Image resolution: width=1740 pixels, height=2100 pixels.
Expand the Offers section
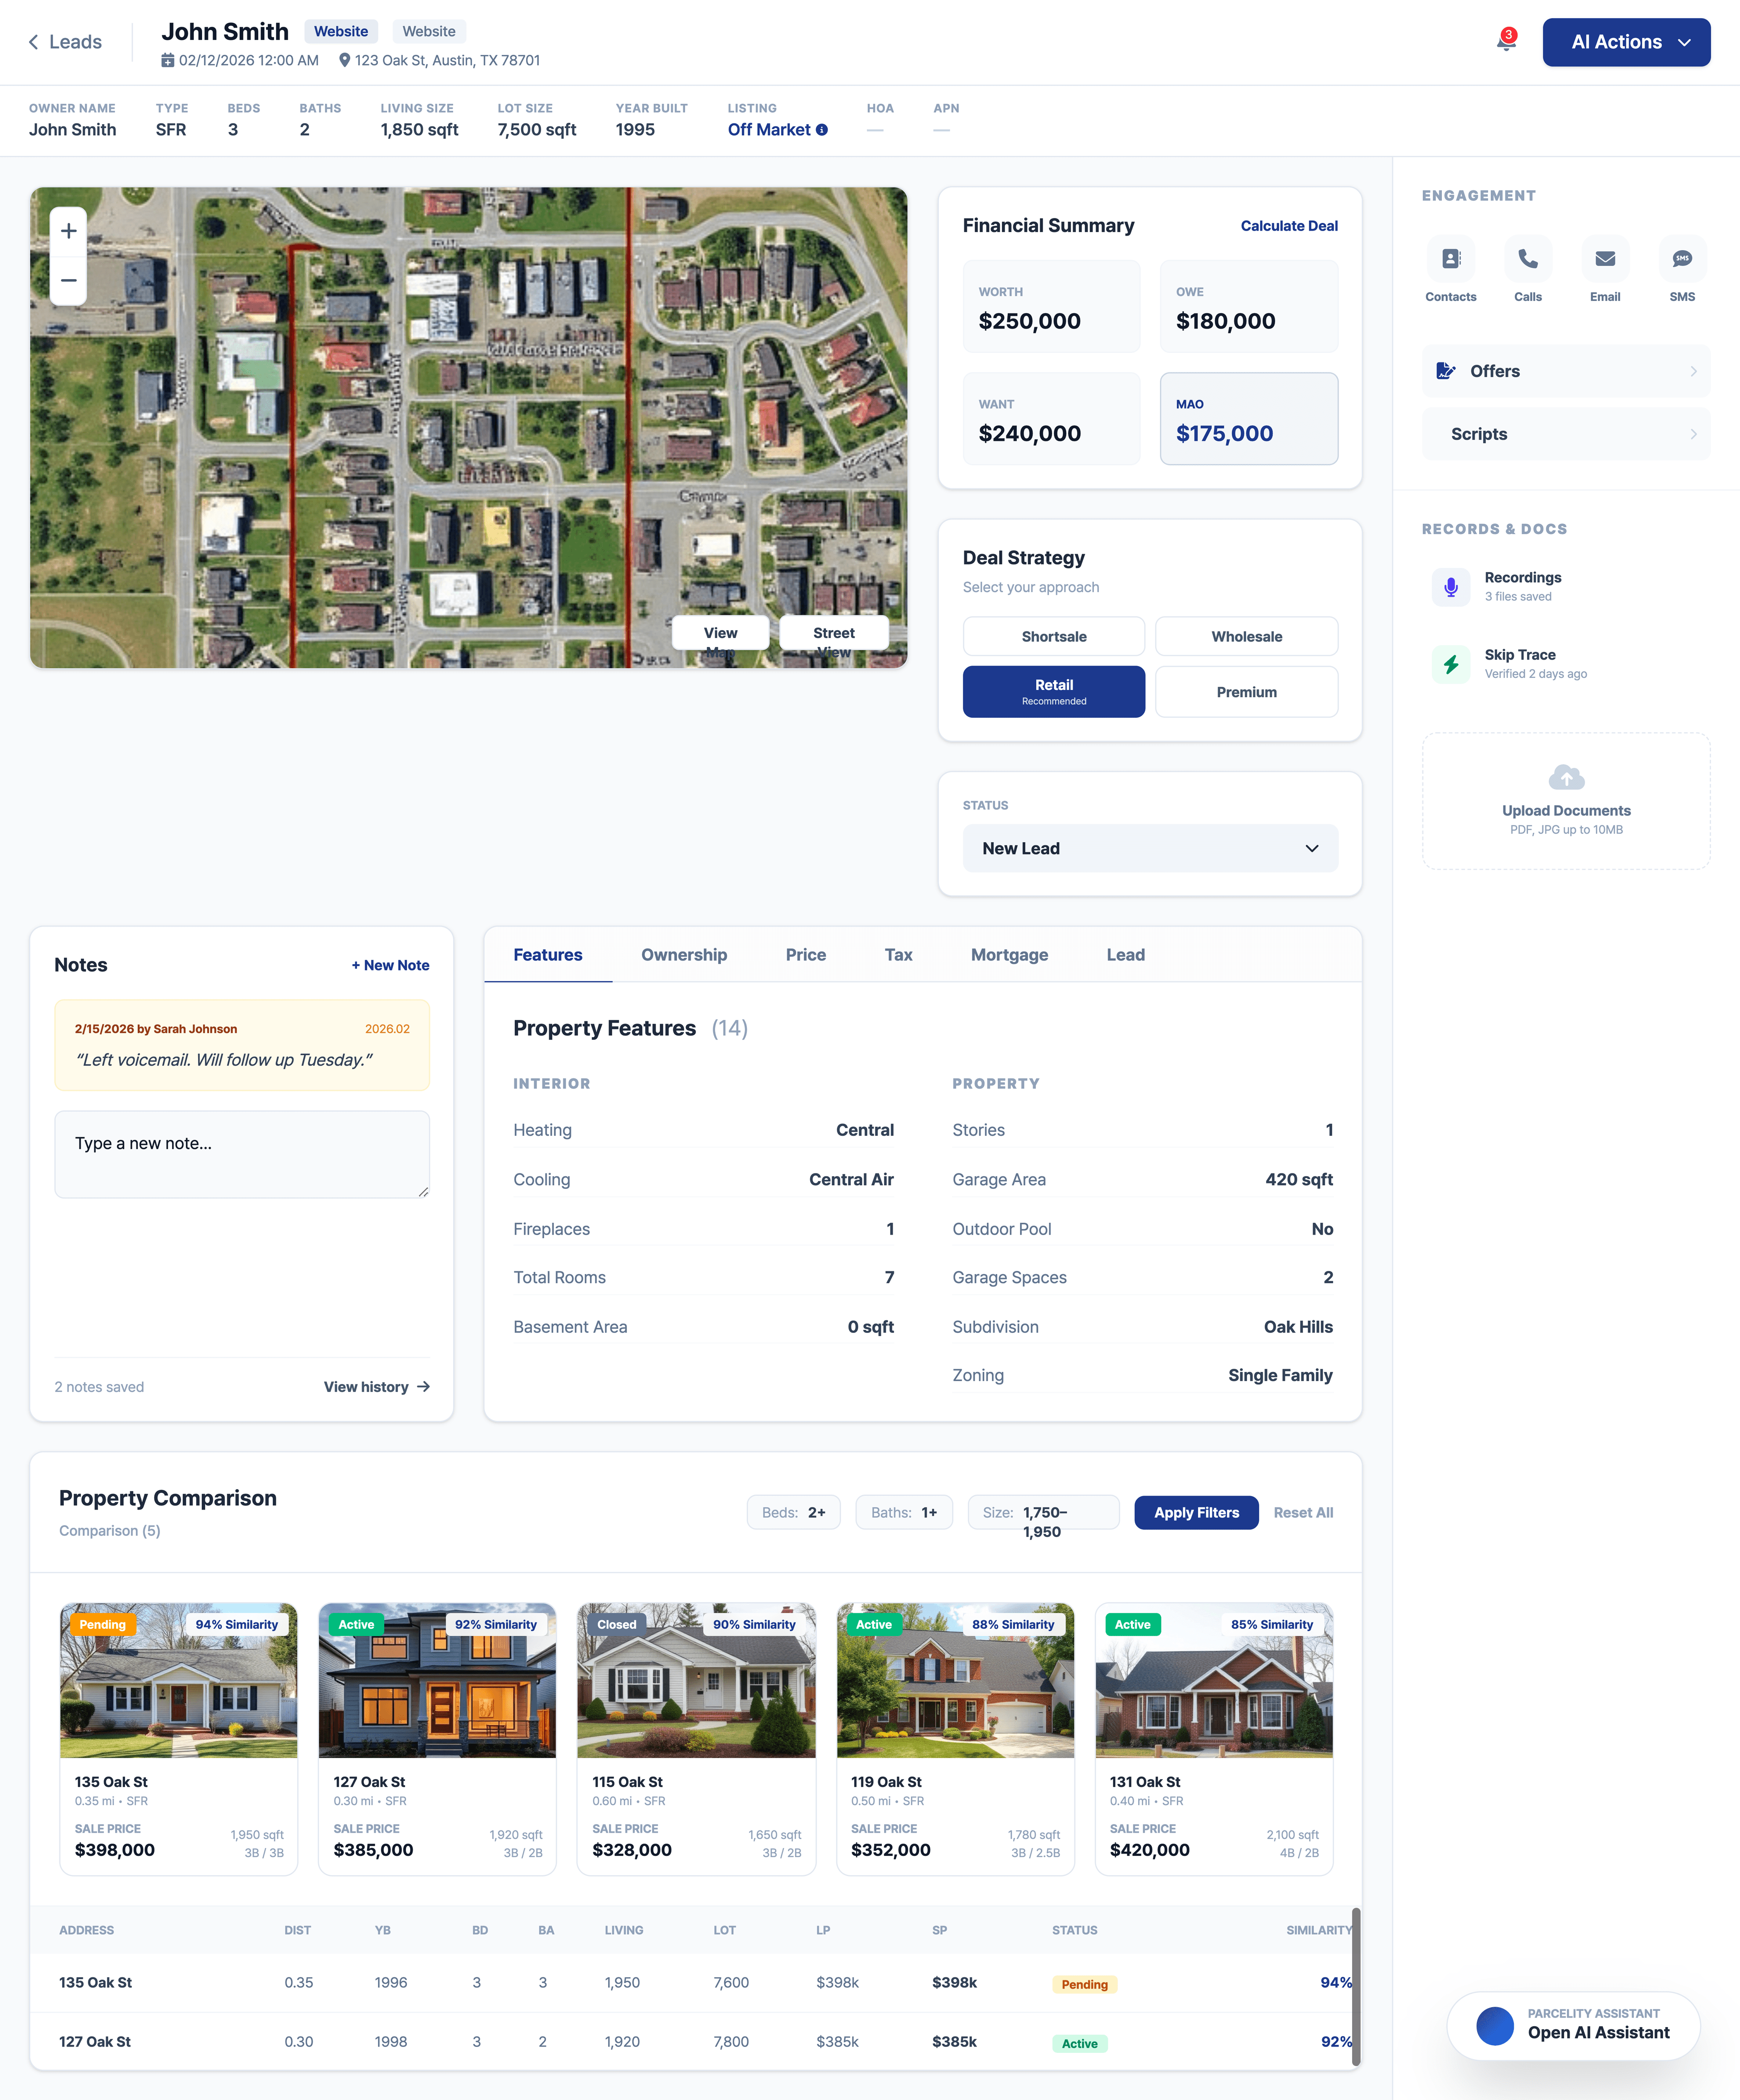(x=1566, y=370)
